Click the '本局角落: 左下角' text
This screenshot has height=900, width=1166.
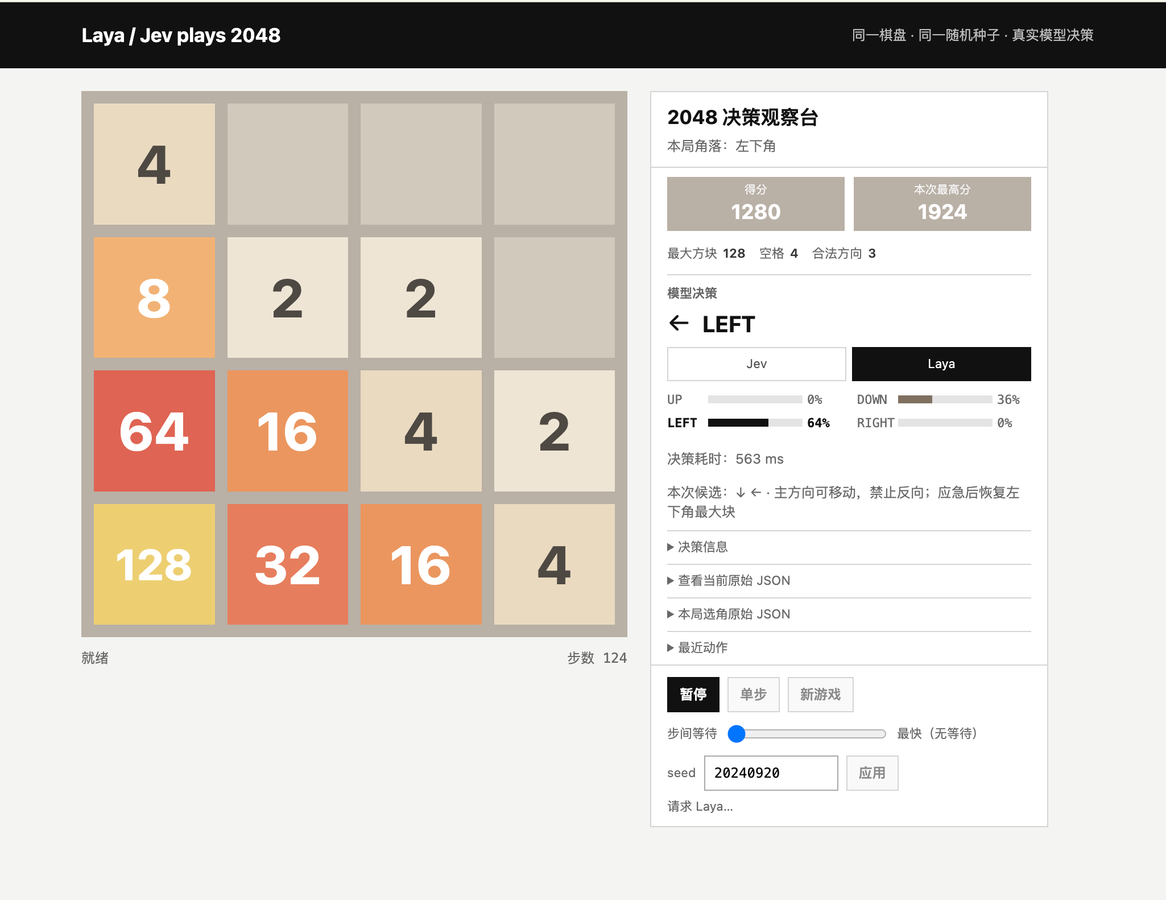721,146
